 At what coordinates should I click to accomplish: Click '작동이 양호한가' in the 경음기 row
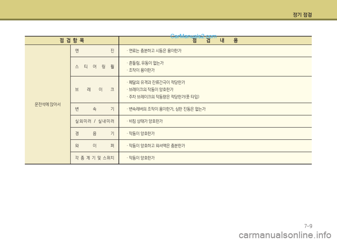(141, 134)
